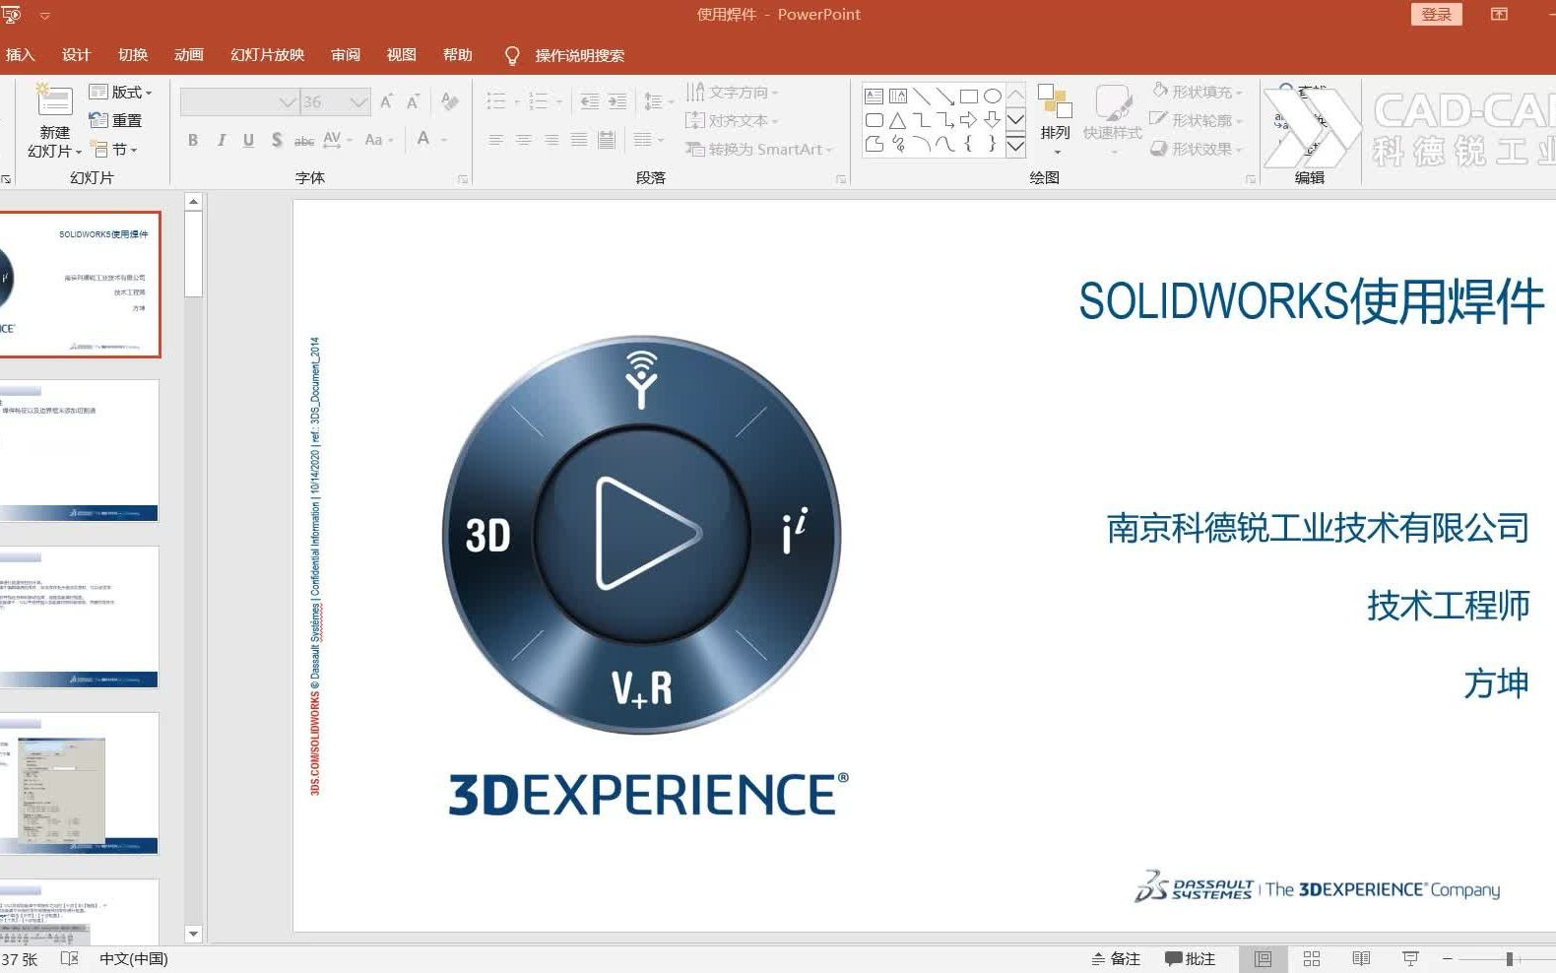
Task: Open the character spacing AV dropdown
Action: [337, 140]
